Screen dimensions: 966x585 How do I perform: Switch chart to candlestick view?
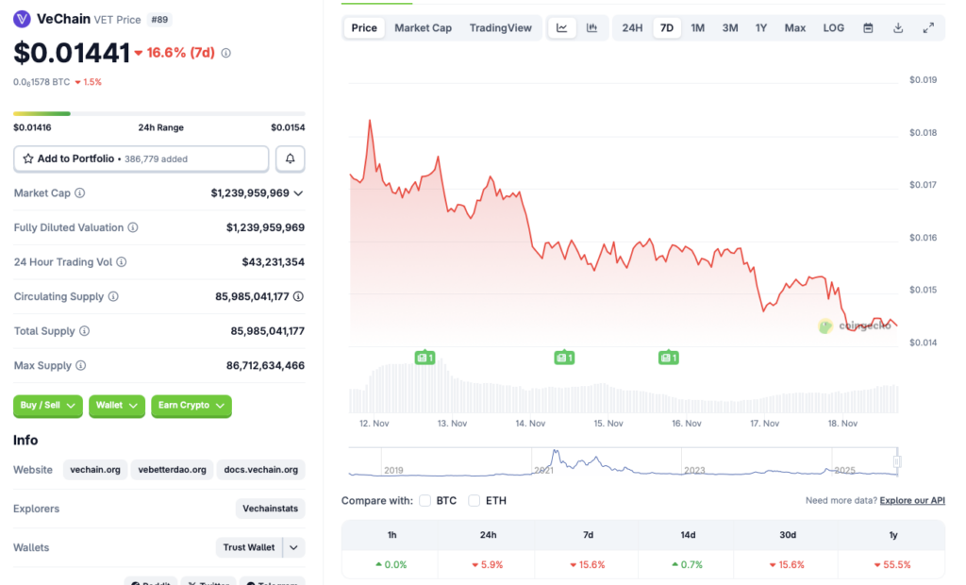click(x=591, y=27)
